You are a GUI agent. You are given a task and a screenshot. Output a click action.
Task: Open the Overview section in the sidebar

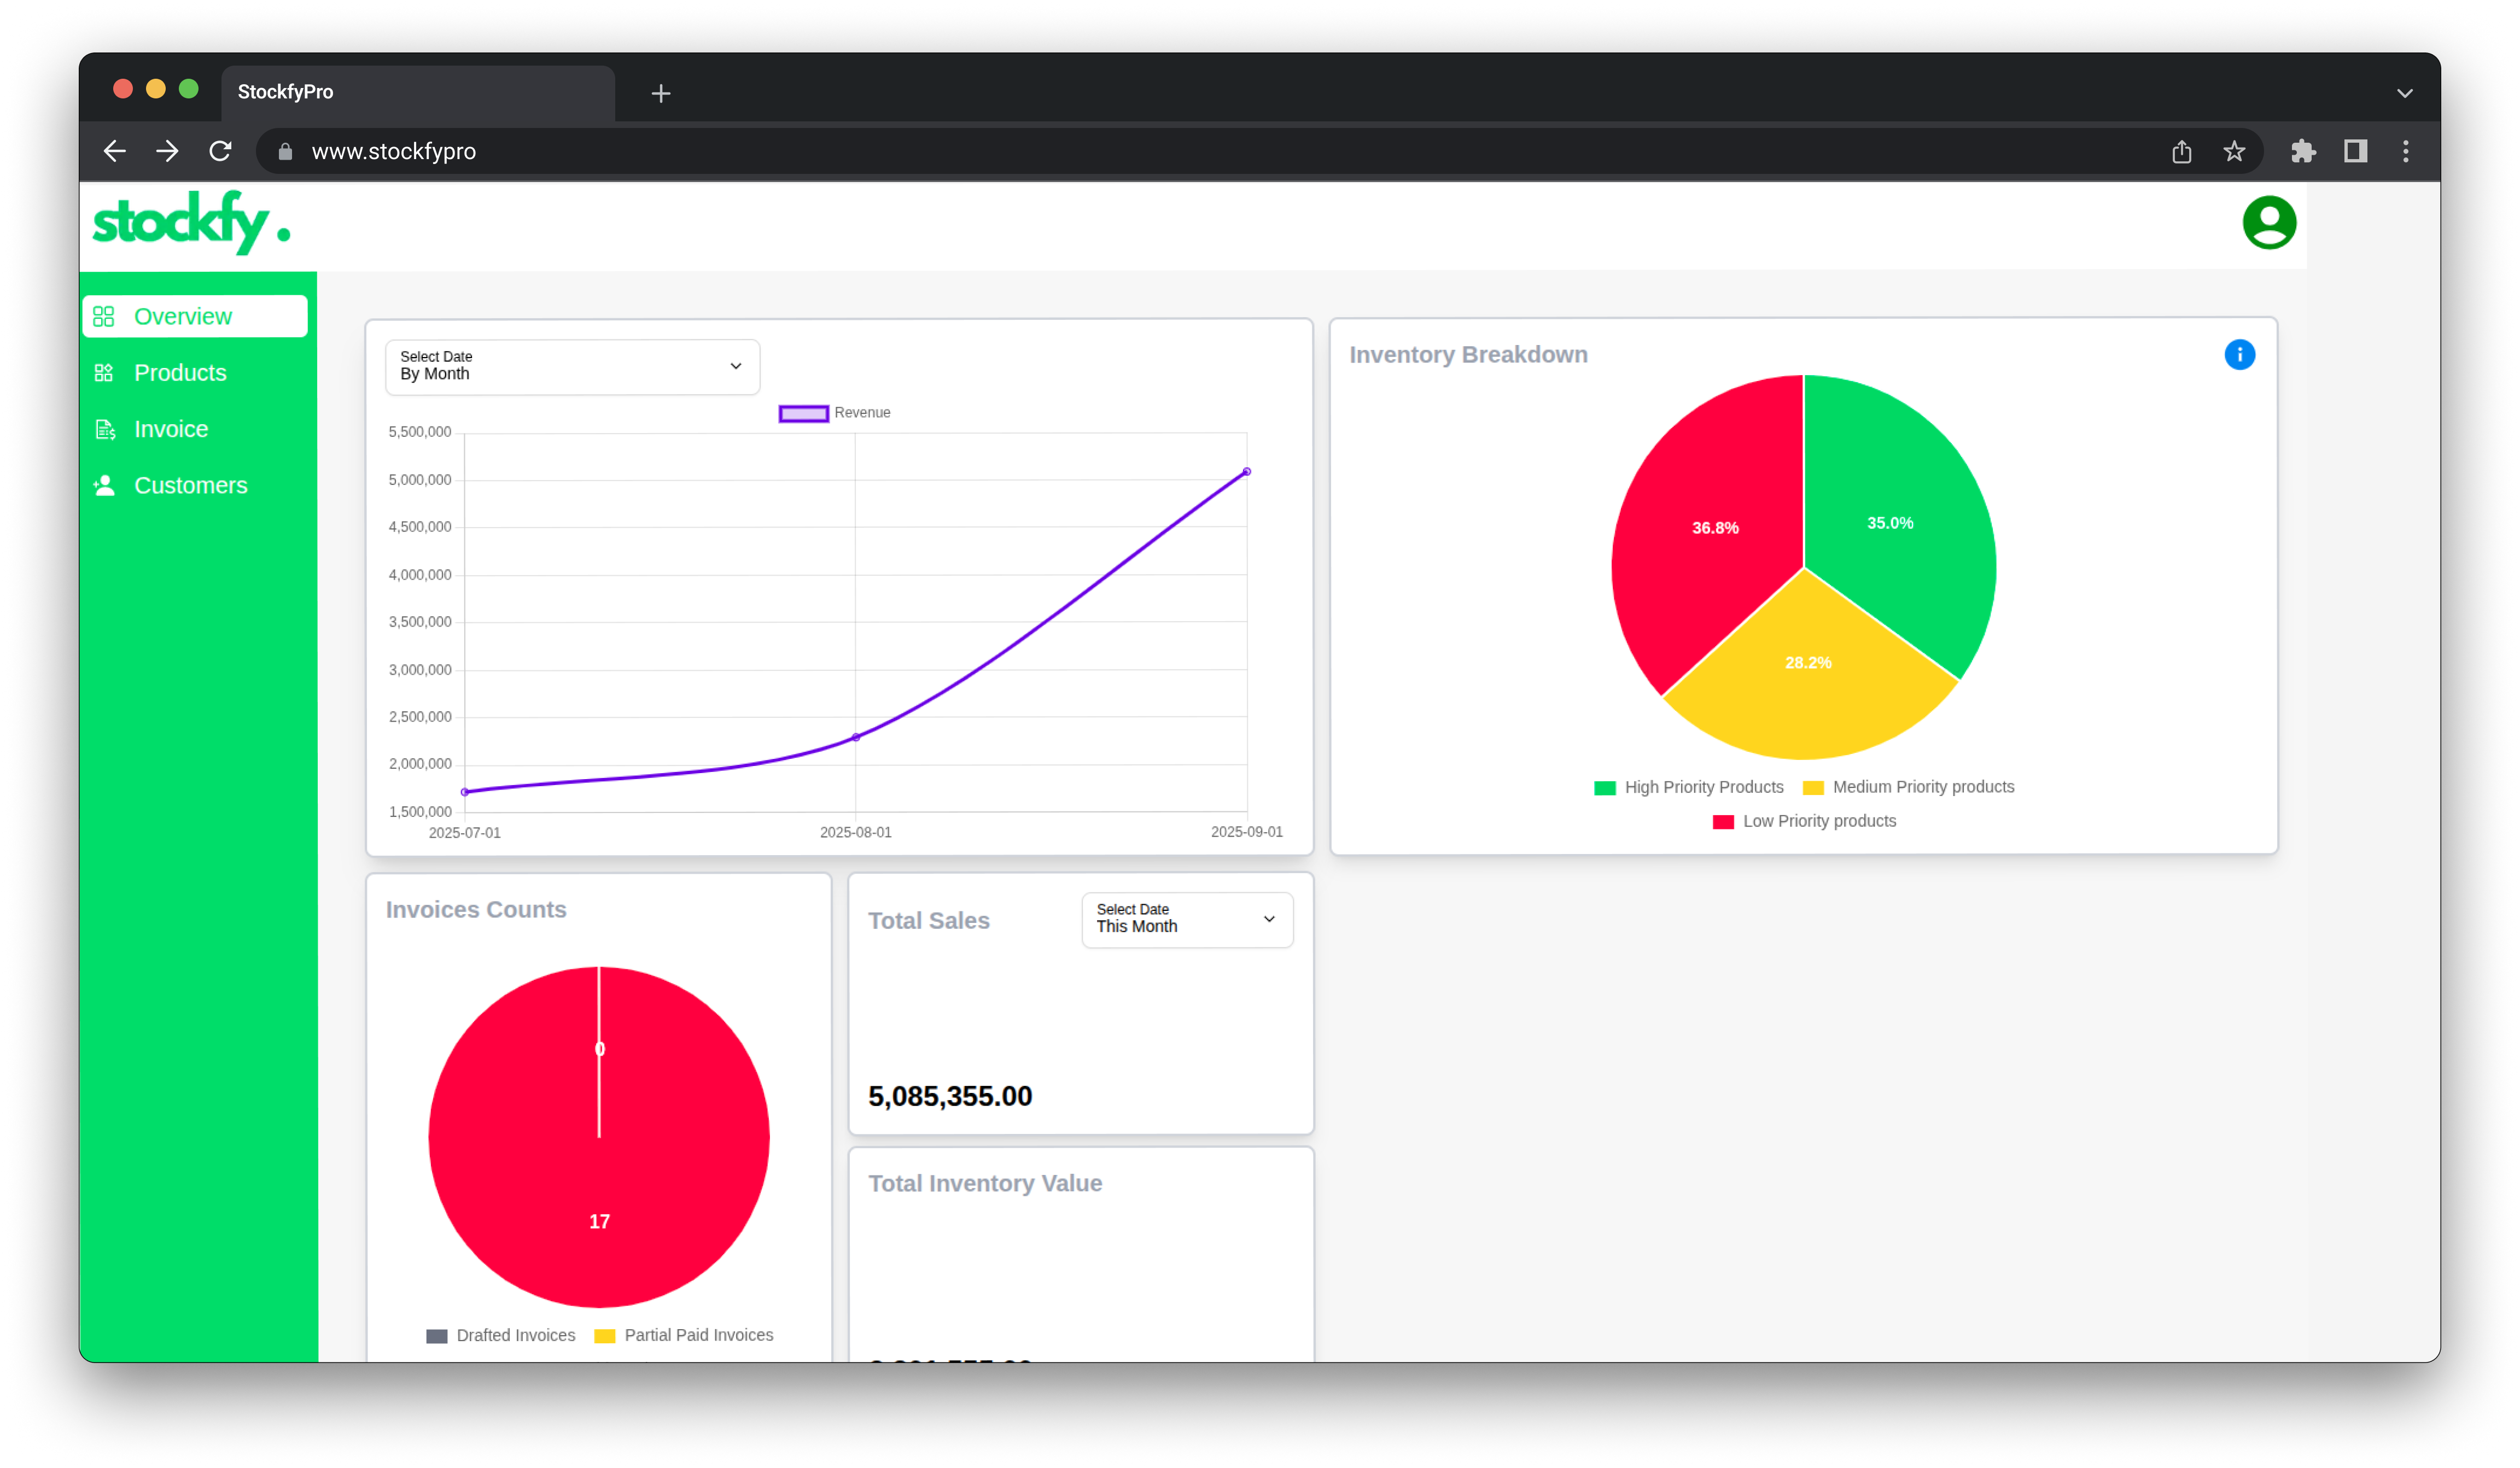(183, 316)
